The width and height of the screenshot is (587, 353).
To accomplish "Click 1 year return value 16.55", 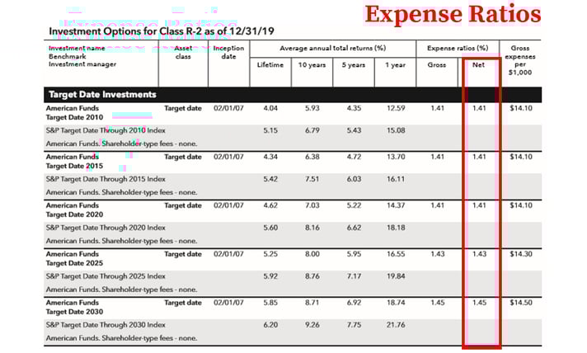I will tap(396, 254).
